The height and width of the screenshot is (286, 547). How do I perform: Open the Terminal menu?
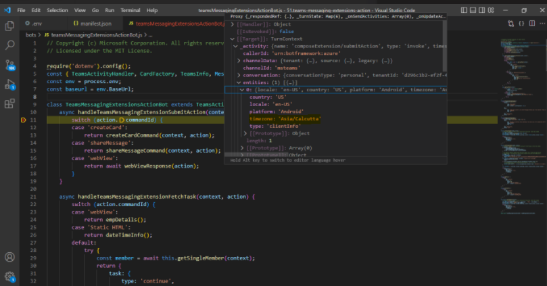[x=130, y=10]
